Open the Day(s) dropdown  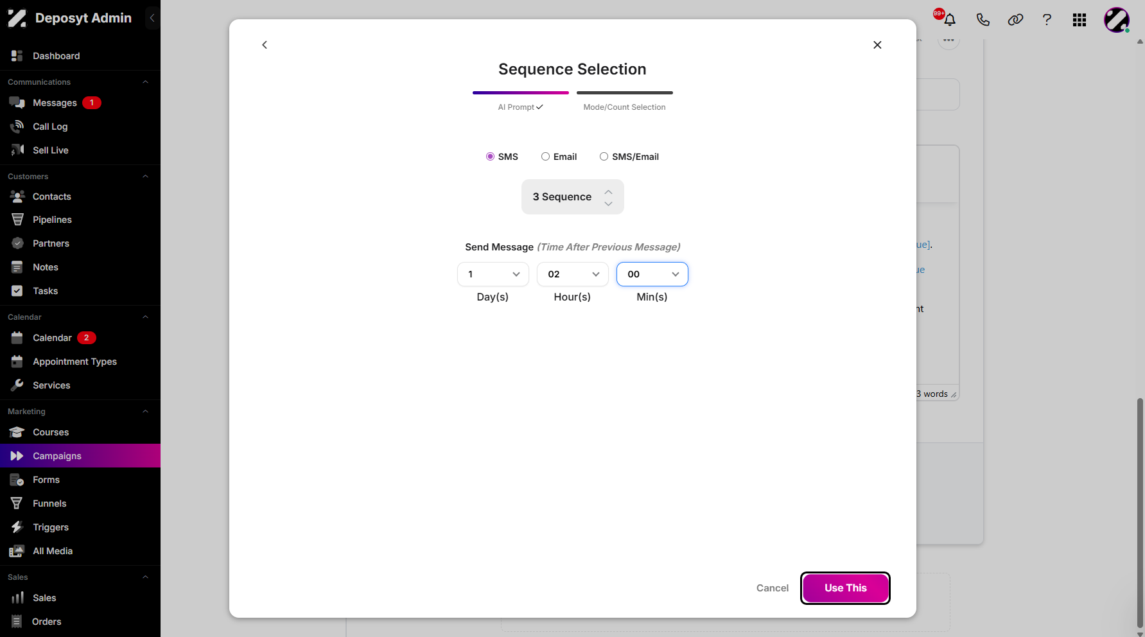493,274
